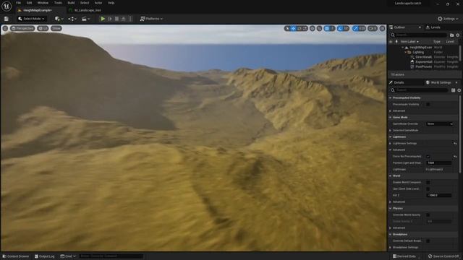Open the Tools menu
This screenshot has width=463, height=260.
click(58, 3)
